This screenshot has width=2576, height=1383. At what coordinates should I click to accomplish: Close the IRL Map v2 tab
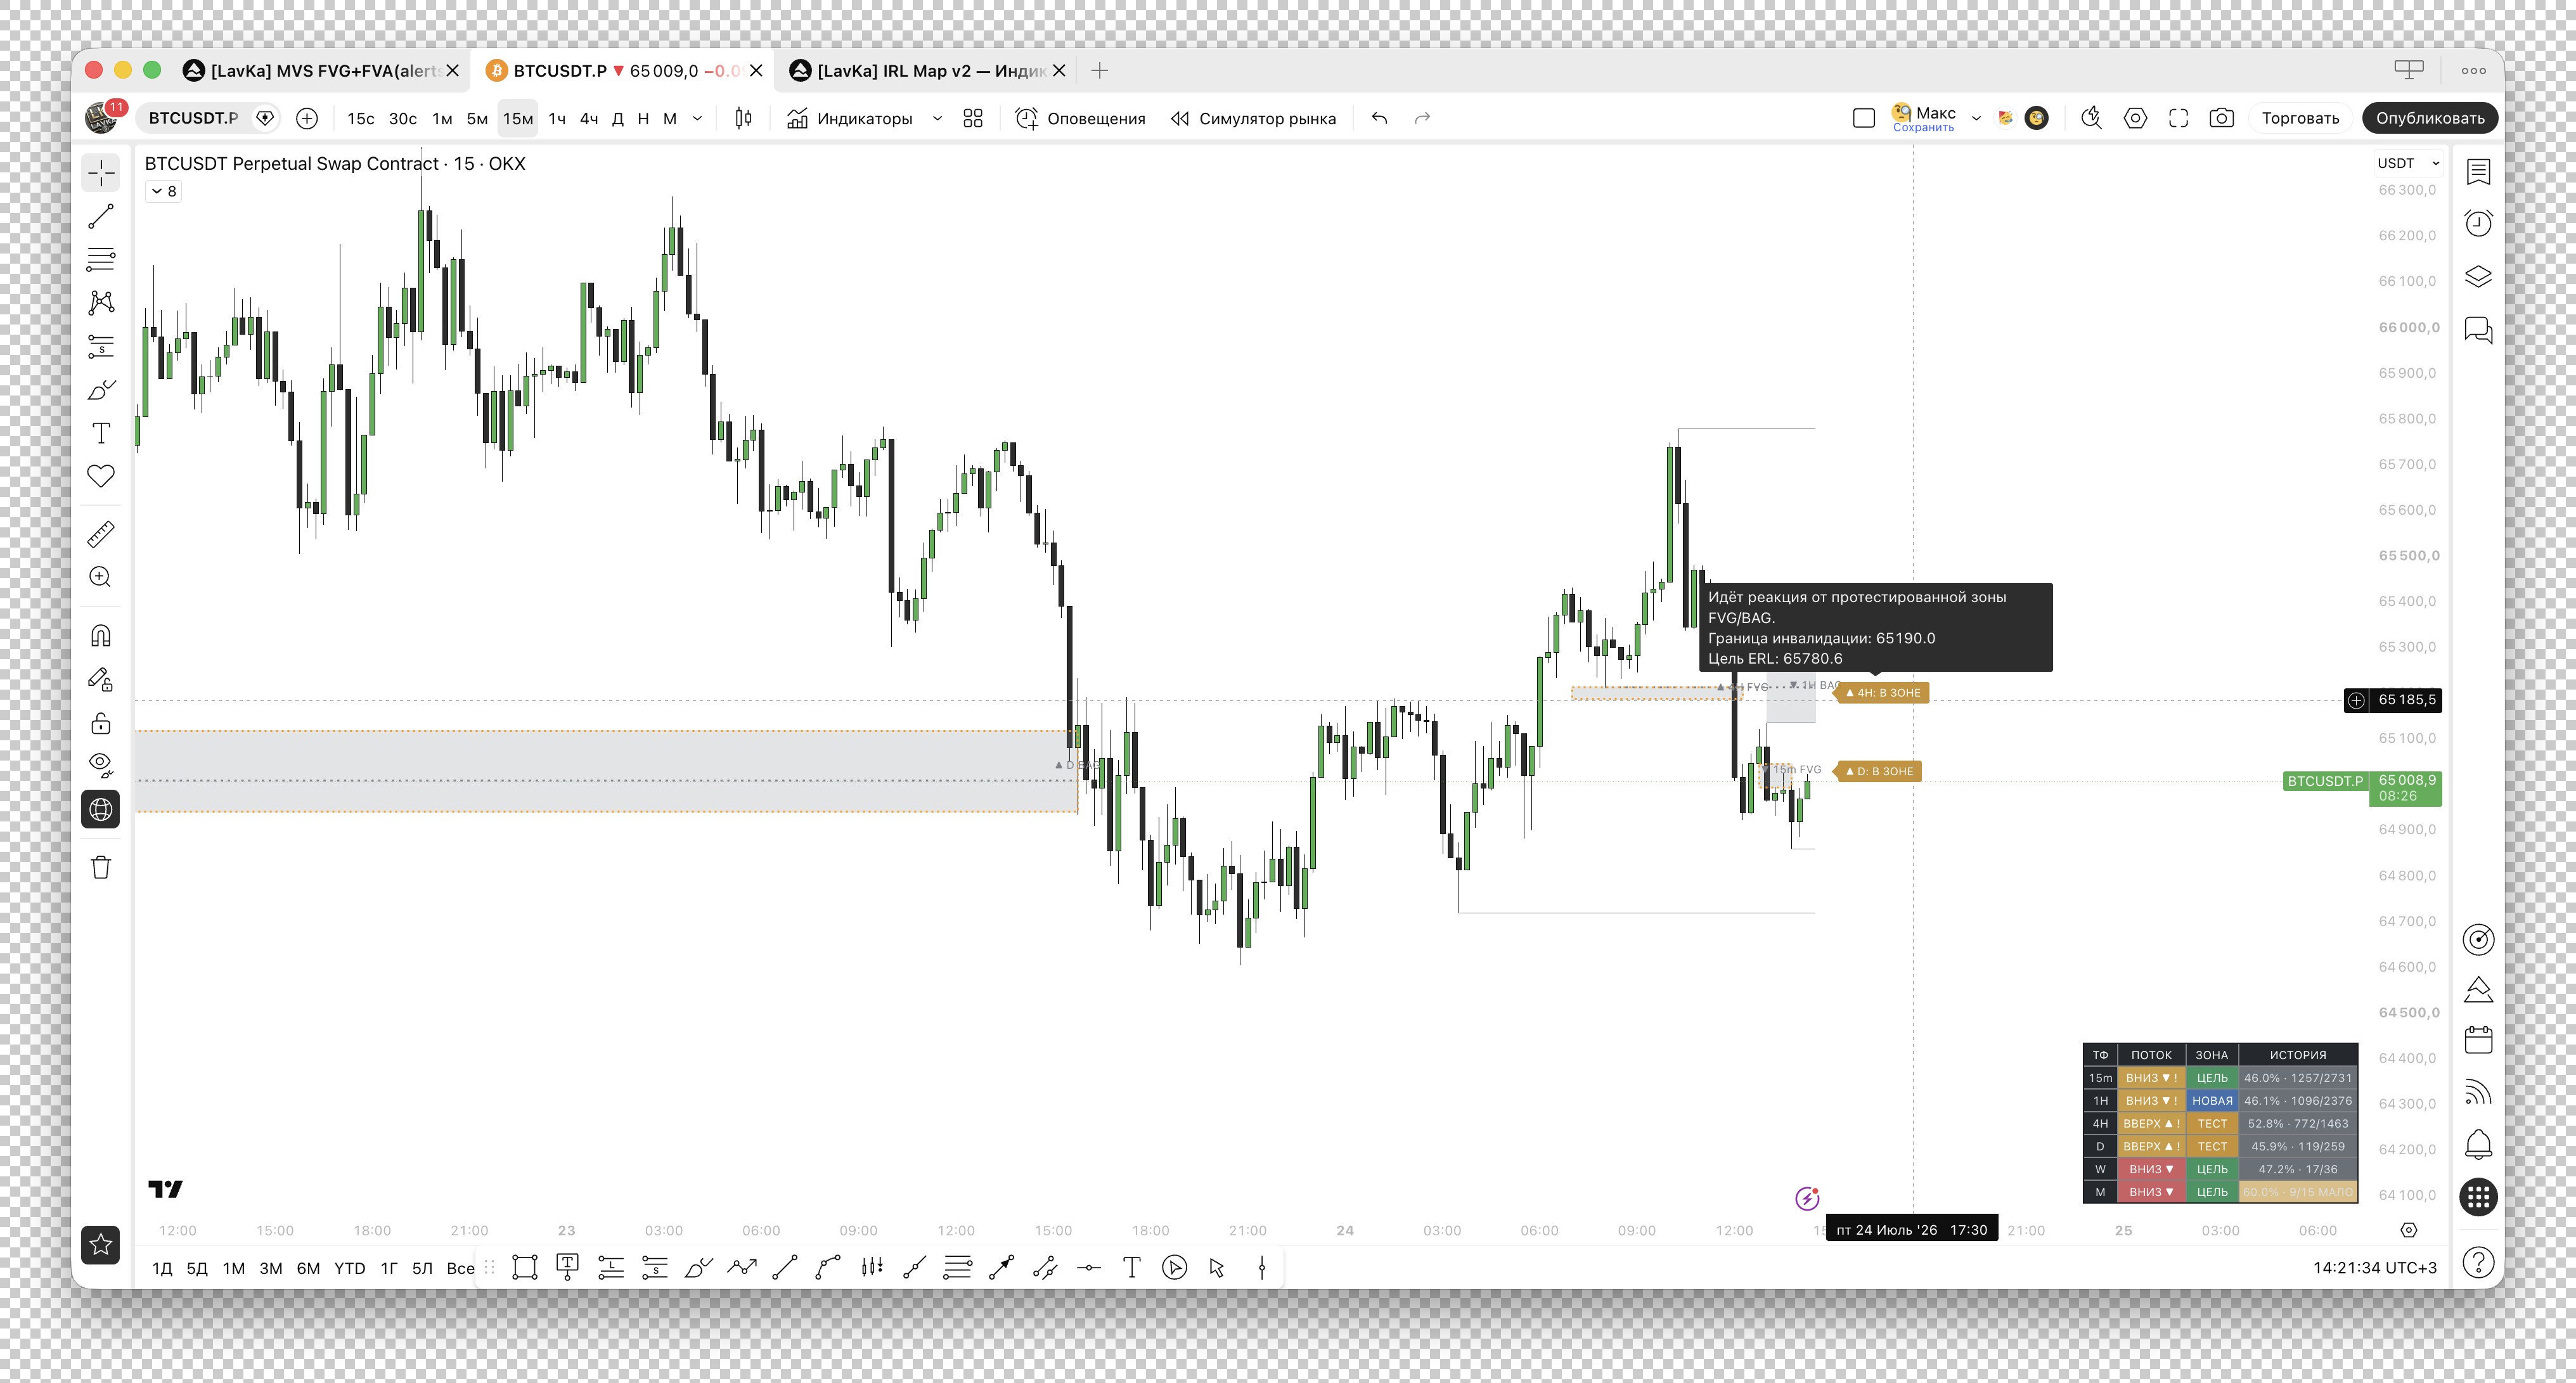(x=1059, y=70)
